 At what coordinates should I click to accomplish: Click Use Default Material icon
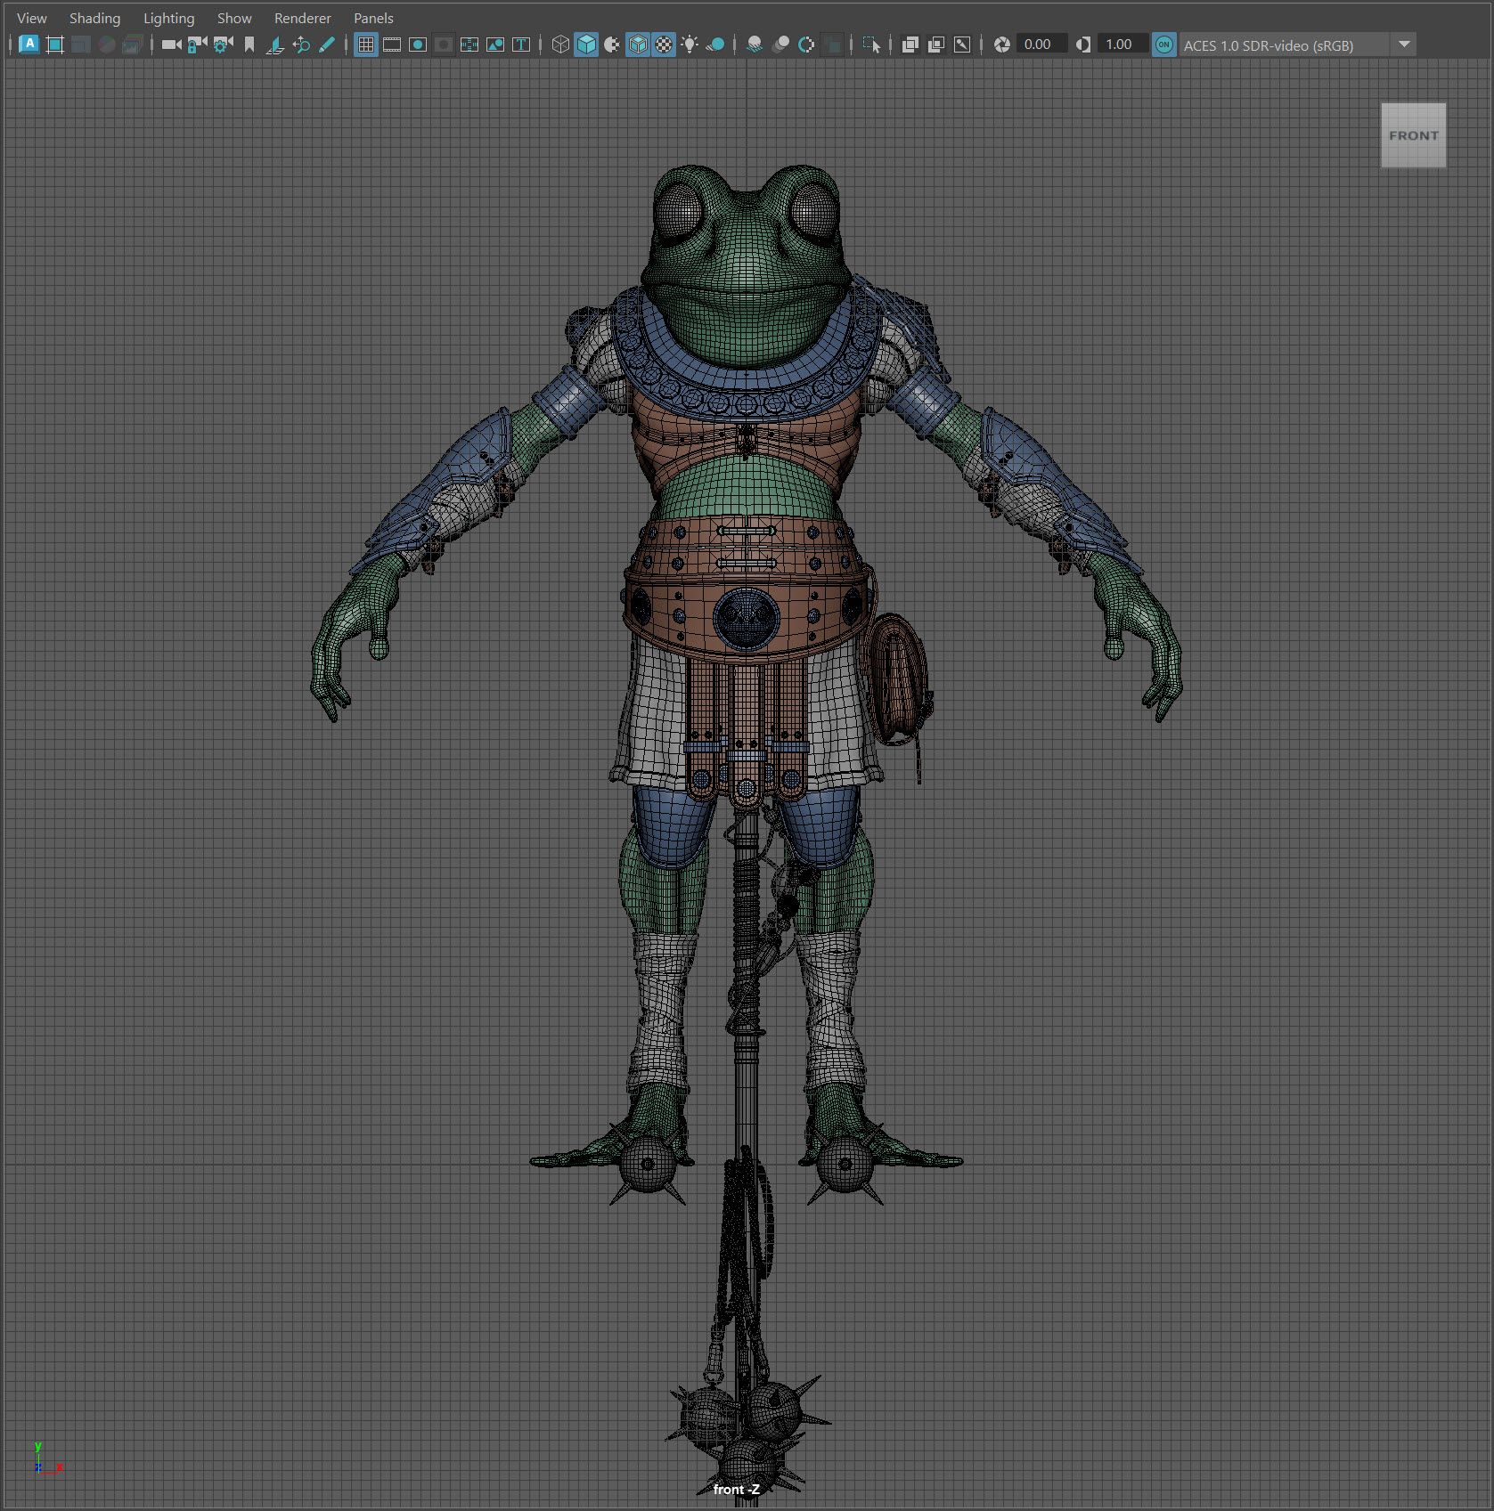pyautogui.click(x=612, y=45)
